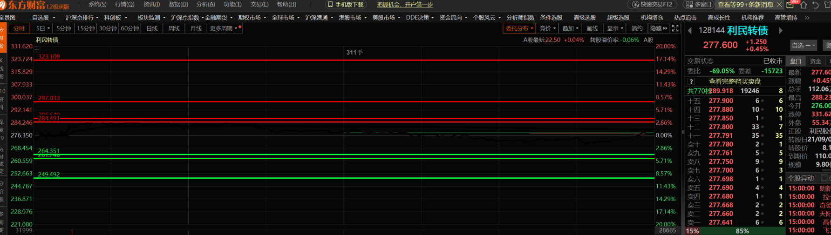Open the 资讯(I) menu

pos(152,4)
